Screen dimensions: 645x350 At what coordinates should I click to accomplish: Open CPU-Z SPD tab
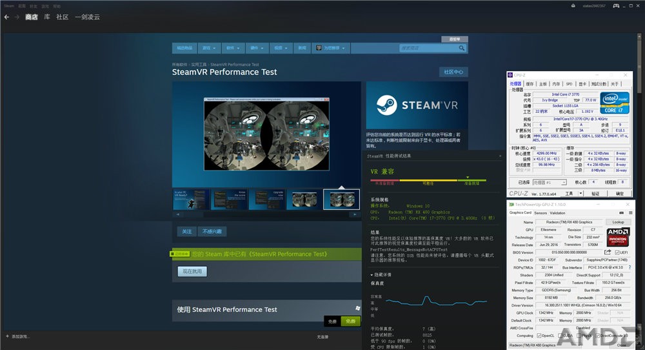pyautogui.click(x=569, y=83)
